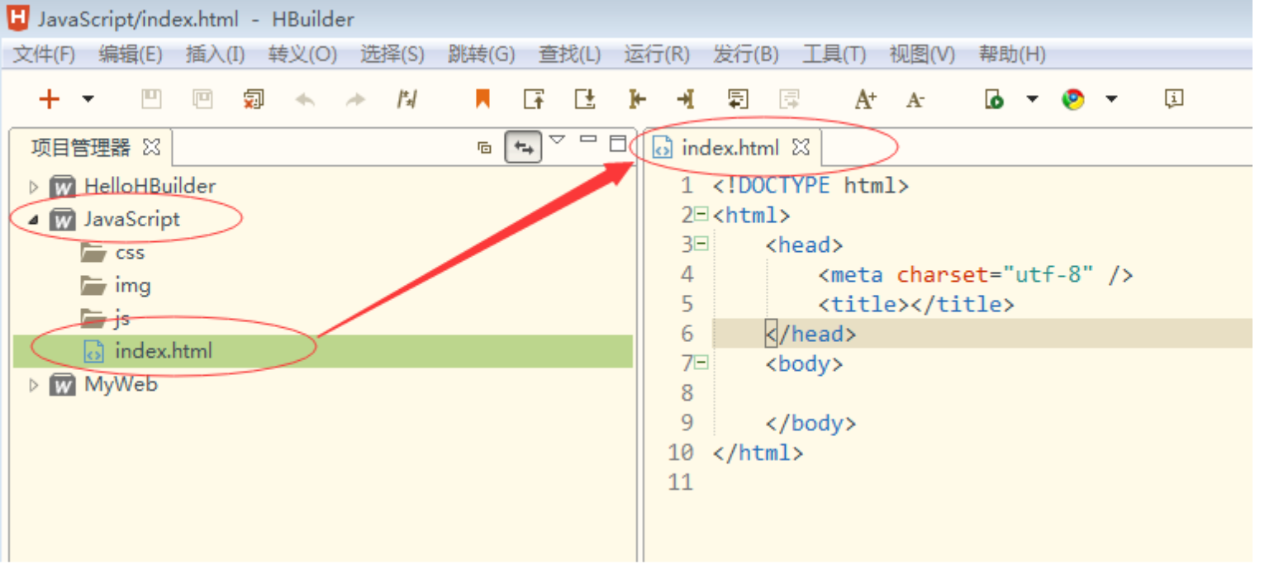
Task: Click the right-pointing arrow bar toolbar icon
Action: coord(686,99)
